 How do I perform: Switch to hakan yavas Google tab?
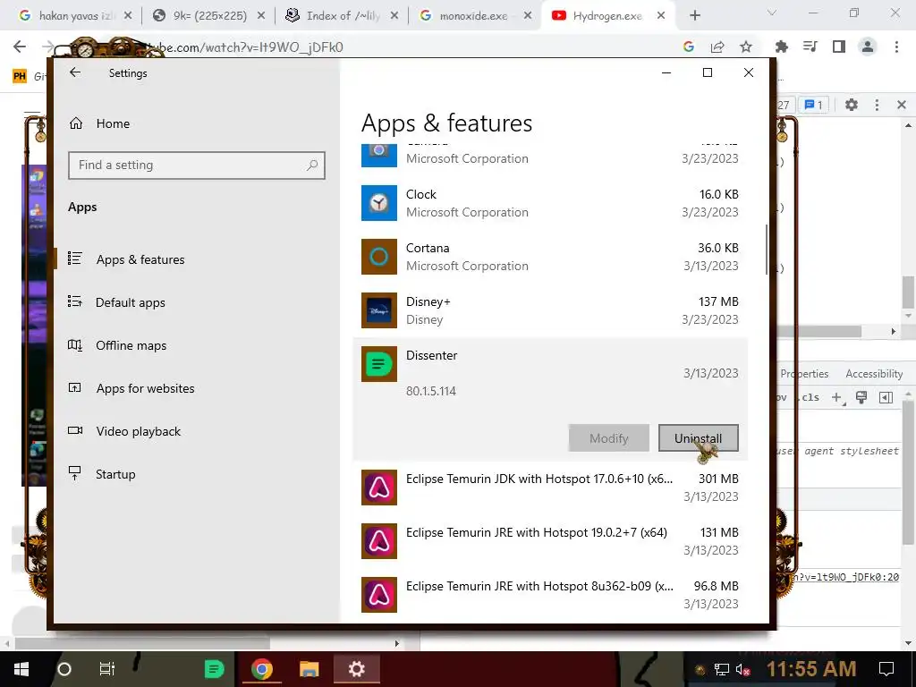click(75, 16)
